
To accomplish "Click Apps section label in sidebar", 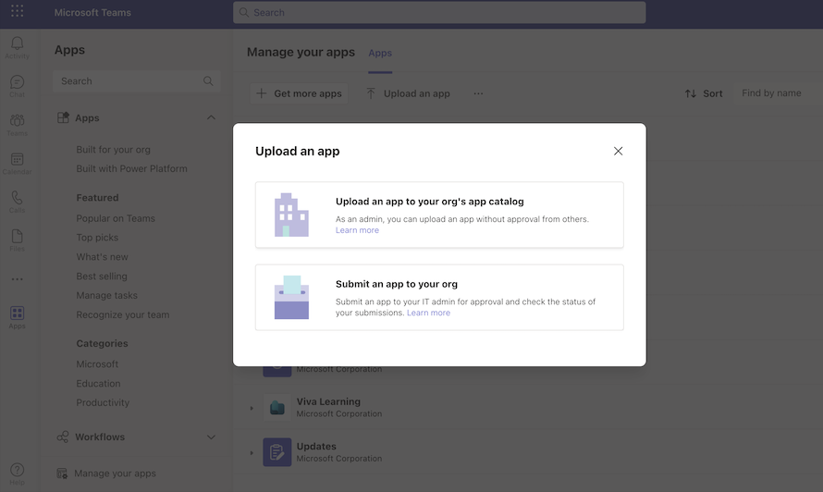I will (x=87, y=118).
